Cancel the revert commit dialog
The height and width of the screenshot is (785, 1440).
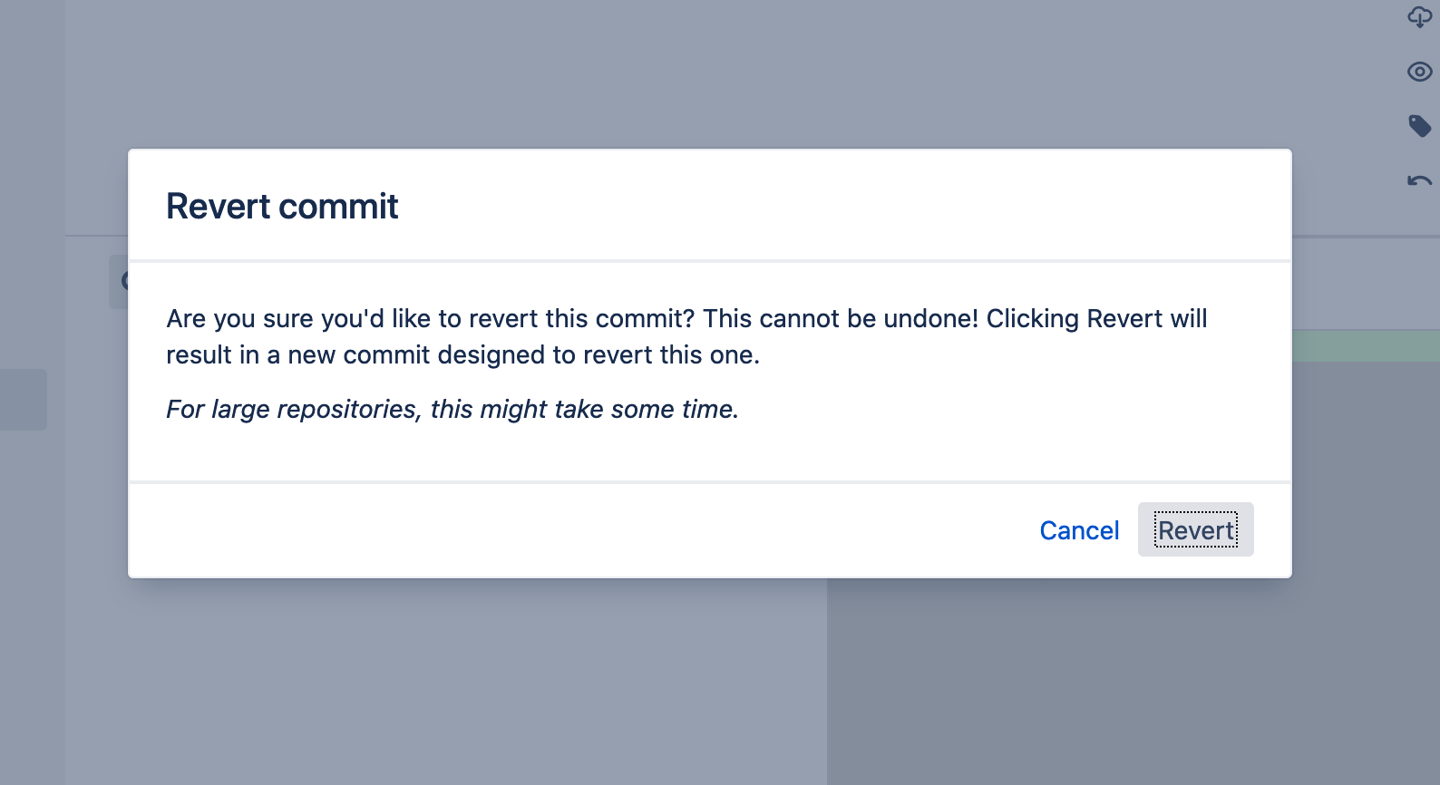point(1079,530)
